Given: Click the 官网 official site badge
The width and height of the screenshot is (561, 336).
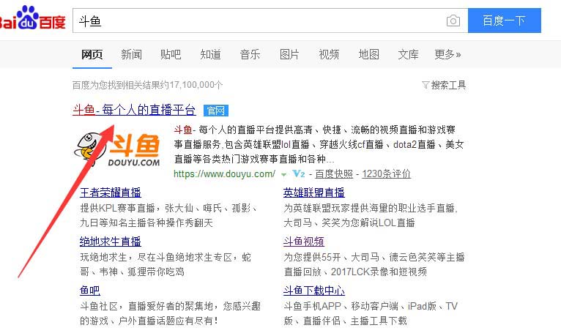Looking at the screenshot, I should pos(216,111).
